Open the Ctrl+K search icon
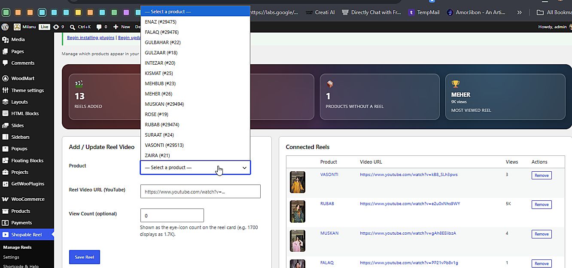This screenshot has height=268, width=572. [73, 27]
